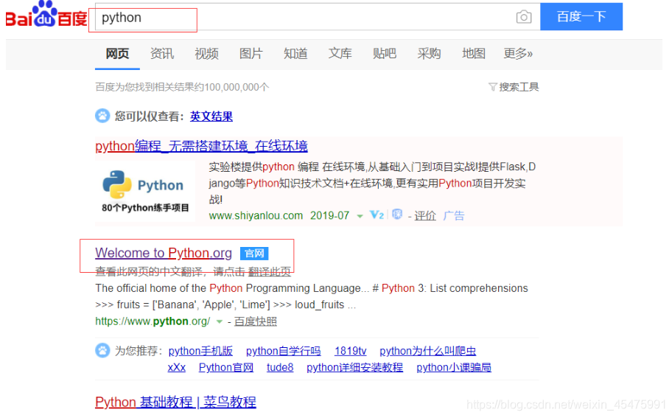Click the 百度一下 search button

tap(581, 17)
